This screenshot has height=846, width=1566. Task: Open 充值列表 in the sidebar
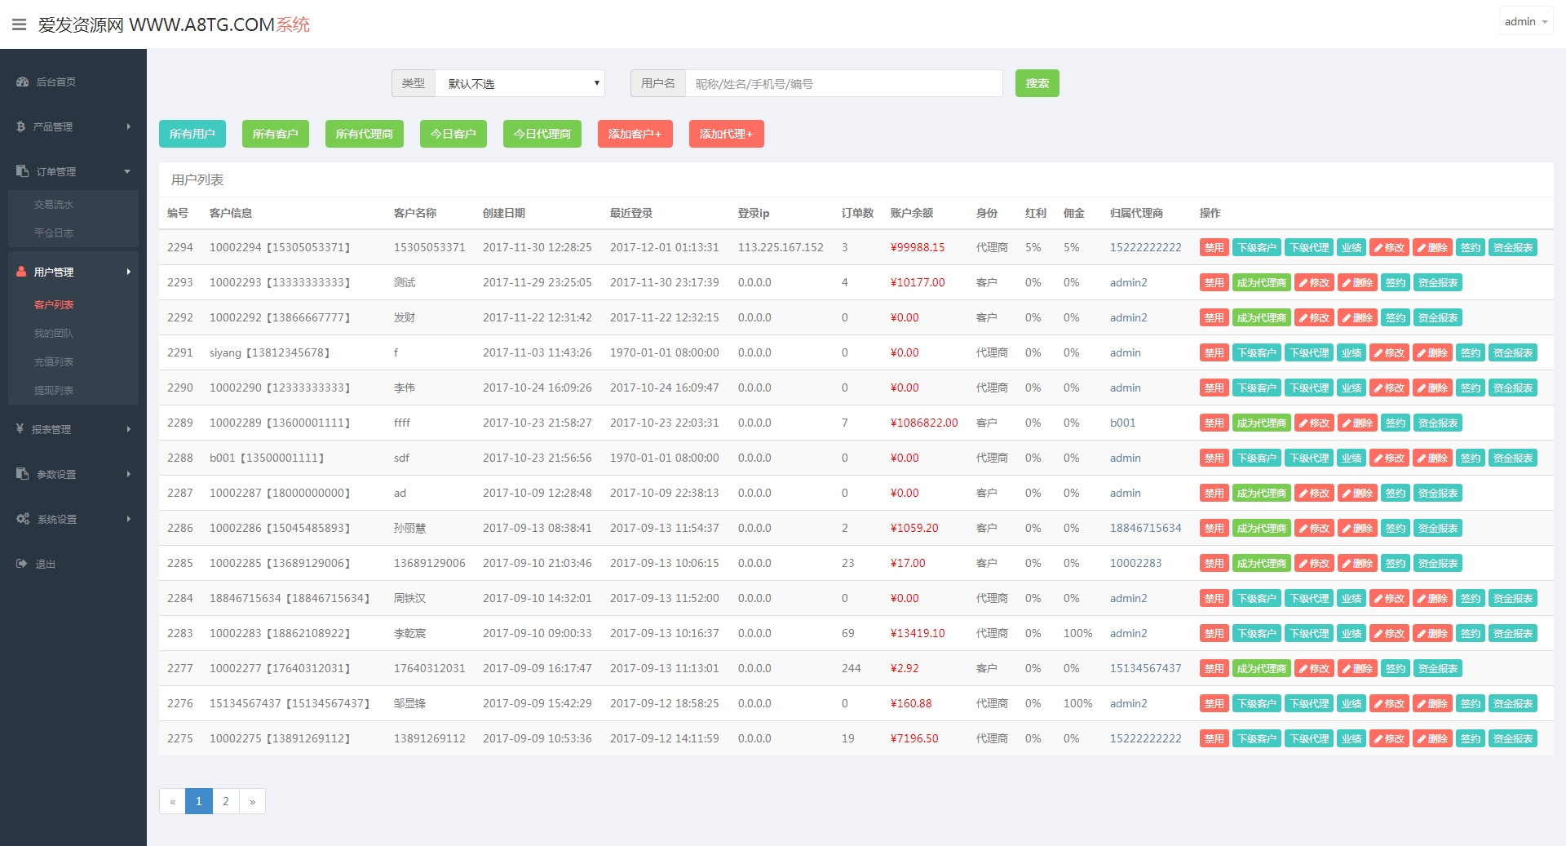(54, 361)
